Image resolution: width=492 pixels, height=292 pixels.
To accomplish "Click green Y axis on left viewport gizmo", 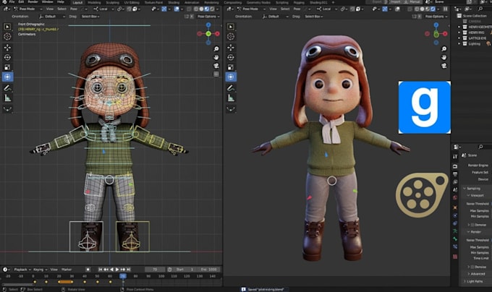I will [x=208, y=33].
